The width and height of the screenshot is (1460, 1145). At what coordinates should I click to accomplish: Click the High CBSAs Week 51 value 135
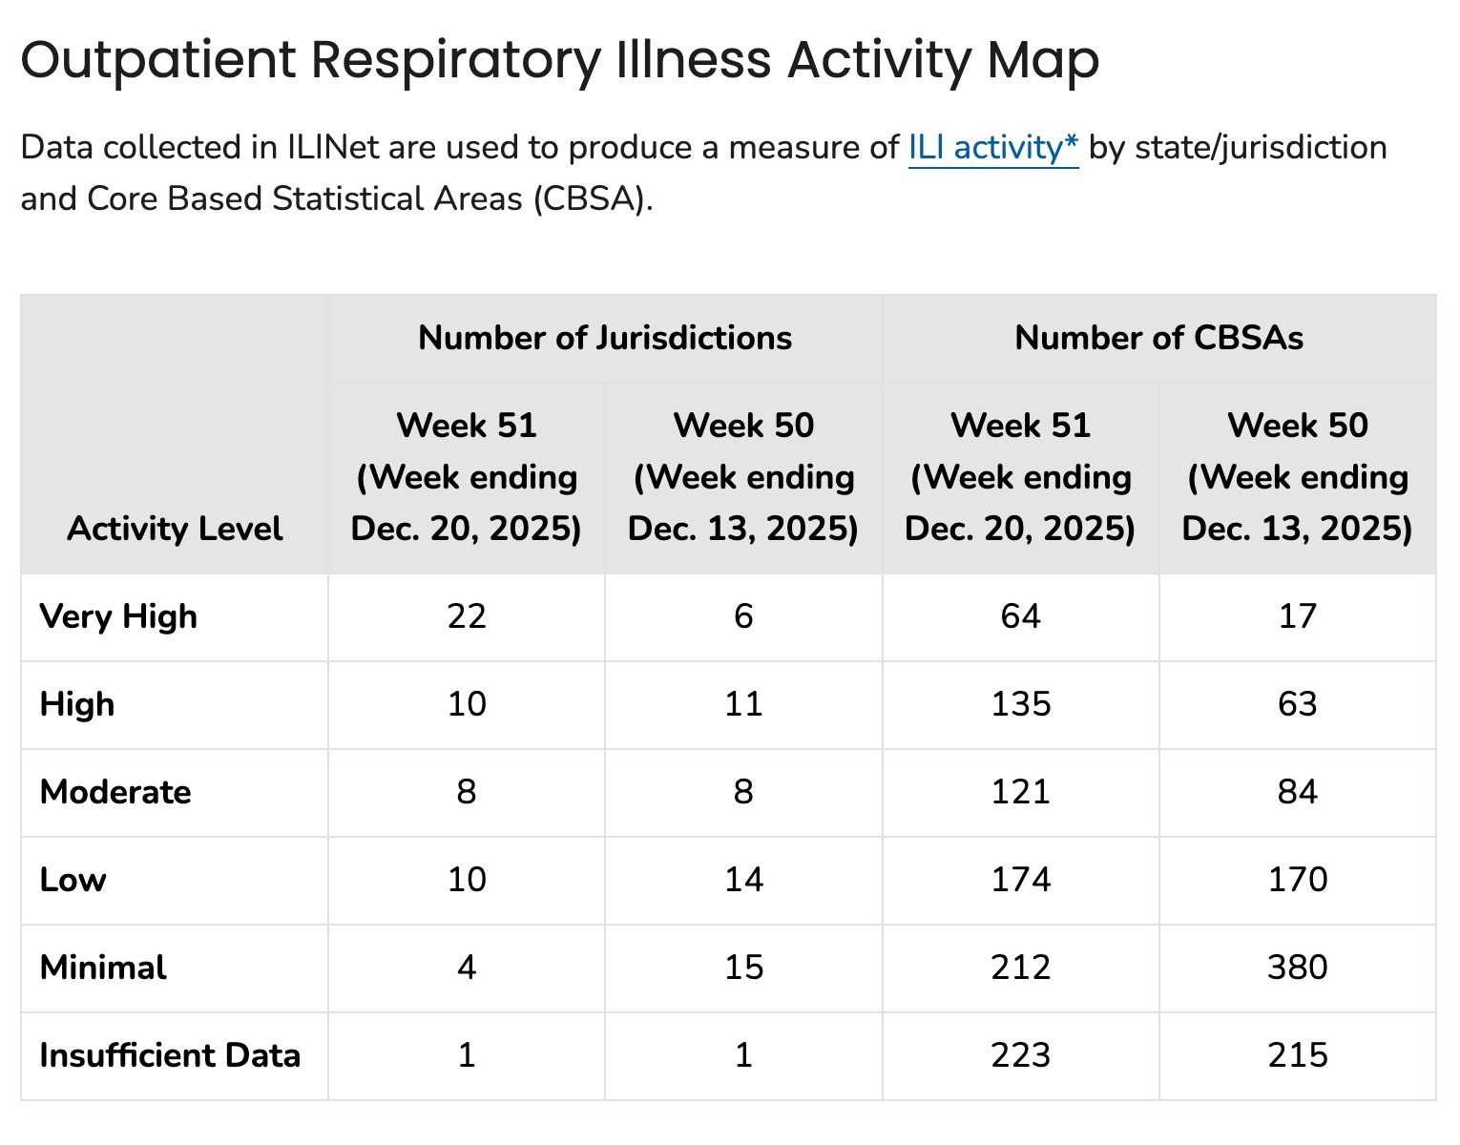point(1020,704)
